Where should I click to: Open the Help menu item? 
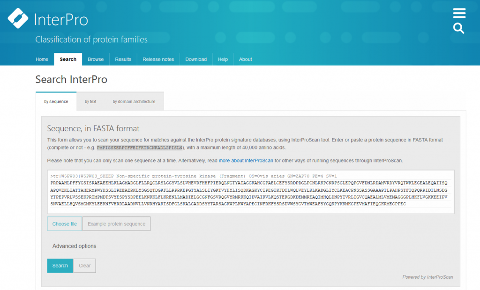[223, 59]
